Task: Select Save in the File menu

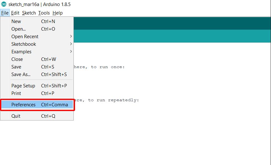Action: click(x=37, y=67)
